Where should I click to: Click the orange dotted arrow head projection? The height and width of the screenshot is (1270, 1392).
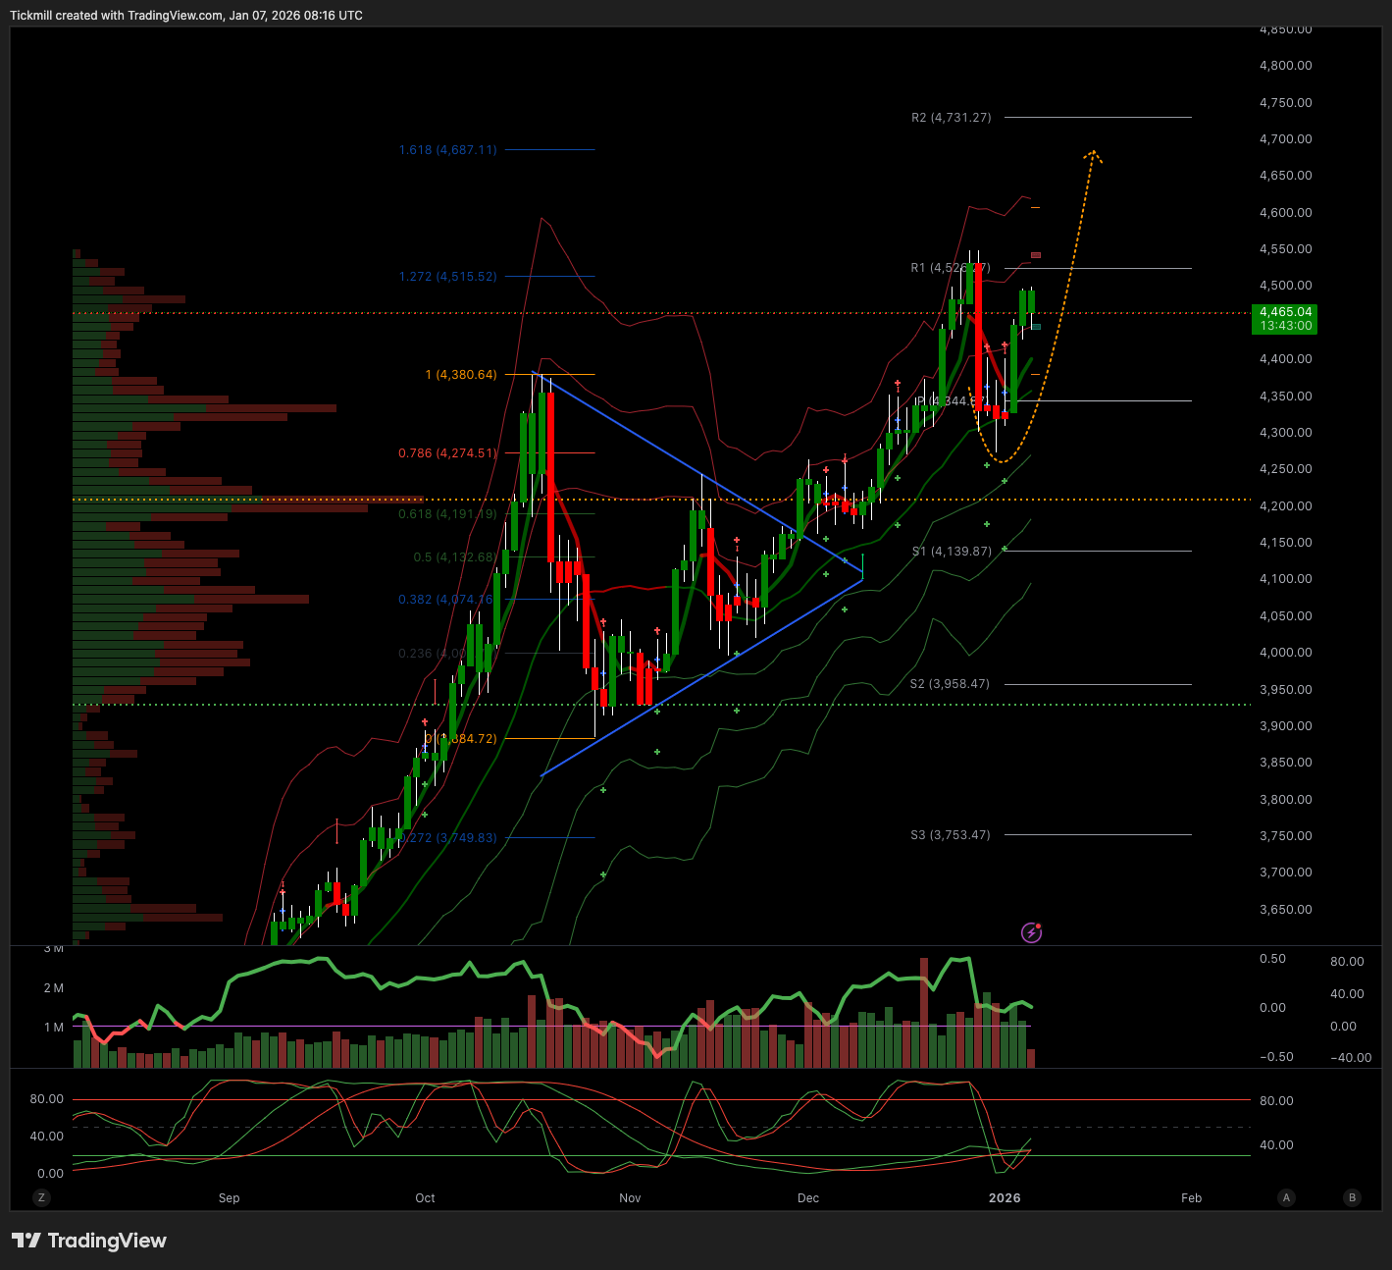[1093, 155]
